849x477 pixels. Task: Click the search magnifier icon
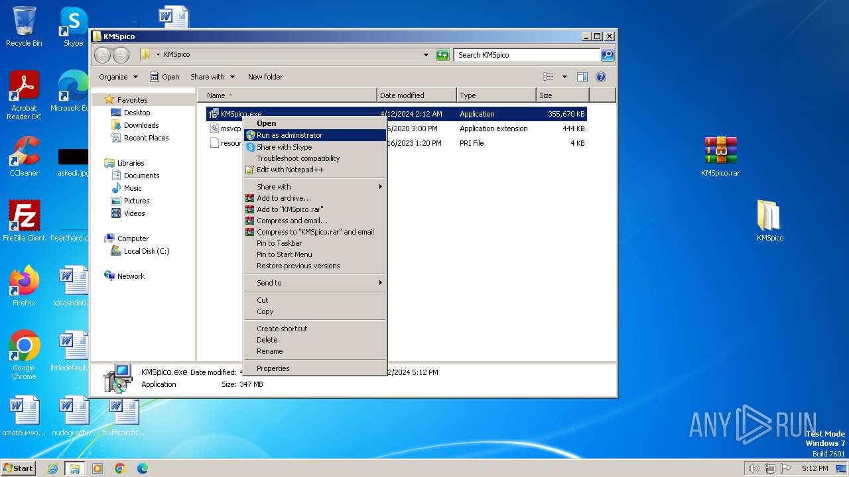(607, 55)
